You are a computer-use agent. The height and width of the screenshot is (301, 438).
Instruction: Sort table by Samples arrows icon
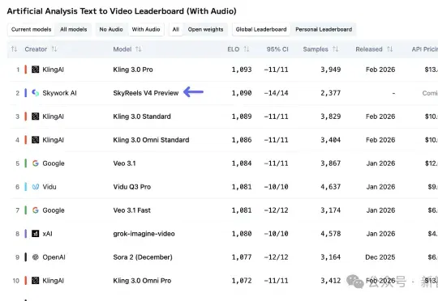(335, 49)
